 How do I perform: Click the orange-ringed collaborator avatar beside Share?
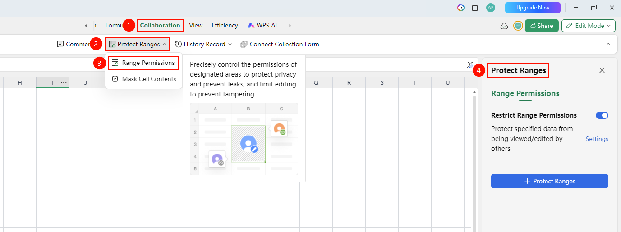pos(518,26)
